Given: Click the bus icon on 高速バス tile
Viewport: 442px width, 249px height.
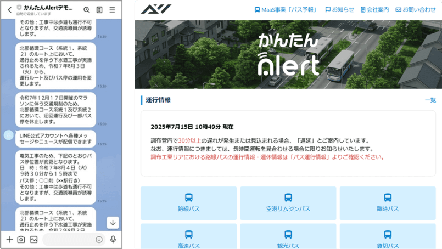Looking at the screenshot, I should pyautogui.click(x=188, y=234).
